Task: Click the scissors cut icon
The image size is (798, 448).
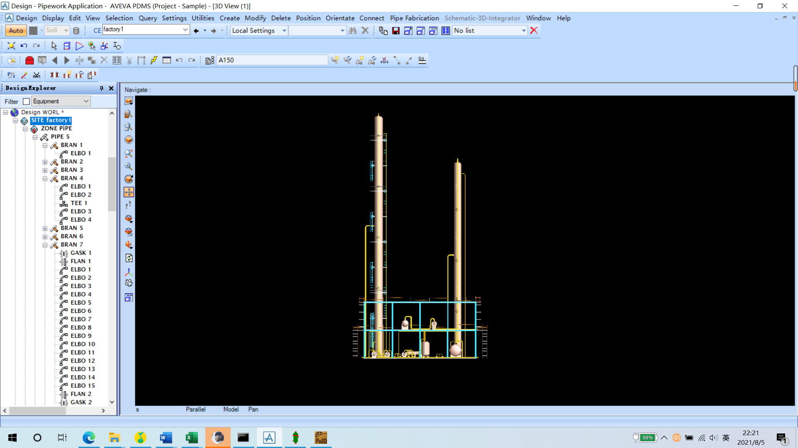Action: [x=129, y=60]
